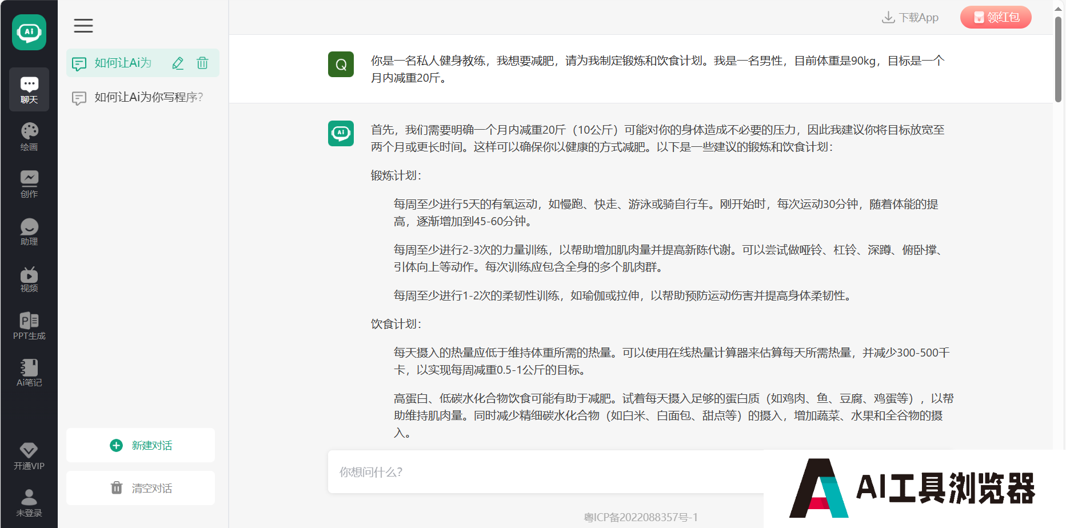
Task: Delete the selected conversation with trash icon
Action: click(202, 63)
